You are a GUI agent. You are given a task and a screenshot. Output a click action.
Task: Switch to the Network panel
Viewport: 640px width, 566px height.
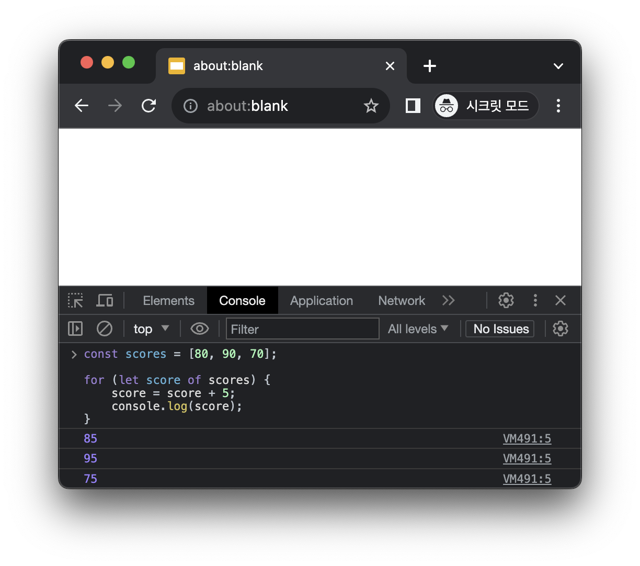point(402,301)
